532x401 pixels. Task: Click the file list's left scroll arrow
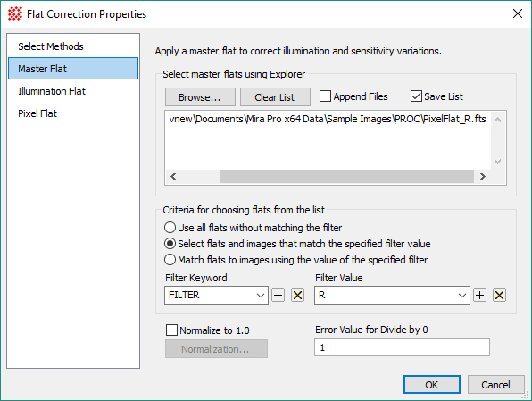tap(173, 176)
